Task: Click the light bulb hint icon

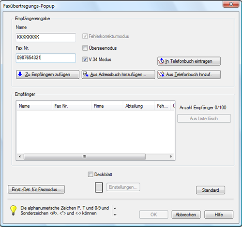Action: click(13, 210)
